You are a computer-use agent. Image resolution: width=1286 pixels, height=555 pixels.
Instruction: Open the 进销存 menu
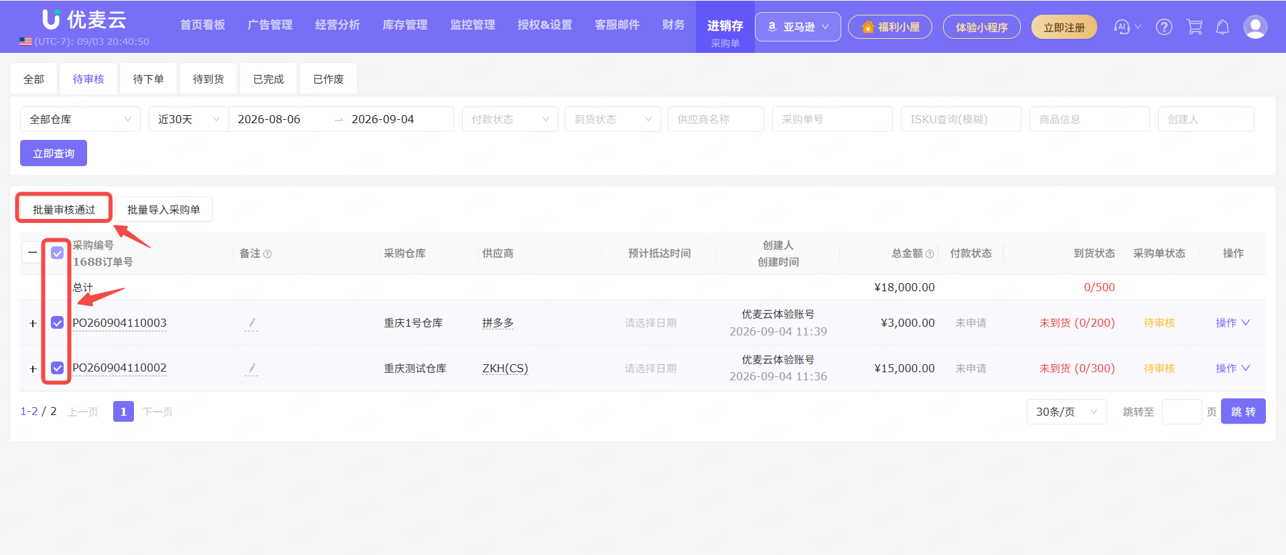click(725, 25)
